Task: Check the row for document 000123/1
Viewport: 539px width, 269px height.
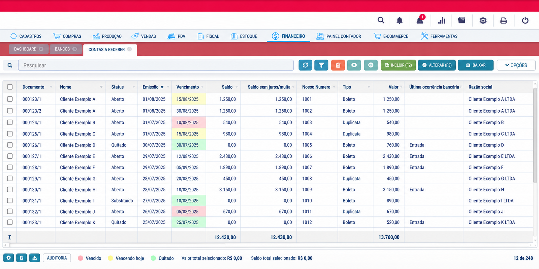Action: [x=10, y=99]
